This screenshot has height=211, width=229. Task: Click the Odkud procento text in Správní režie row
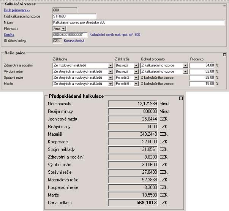157,78
